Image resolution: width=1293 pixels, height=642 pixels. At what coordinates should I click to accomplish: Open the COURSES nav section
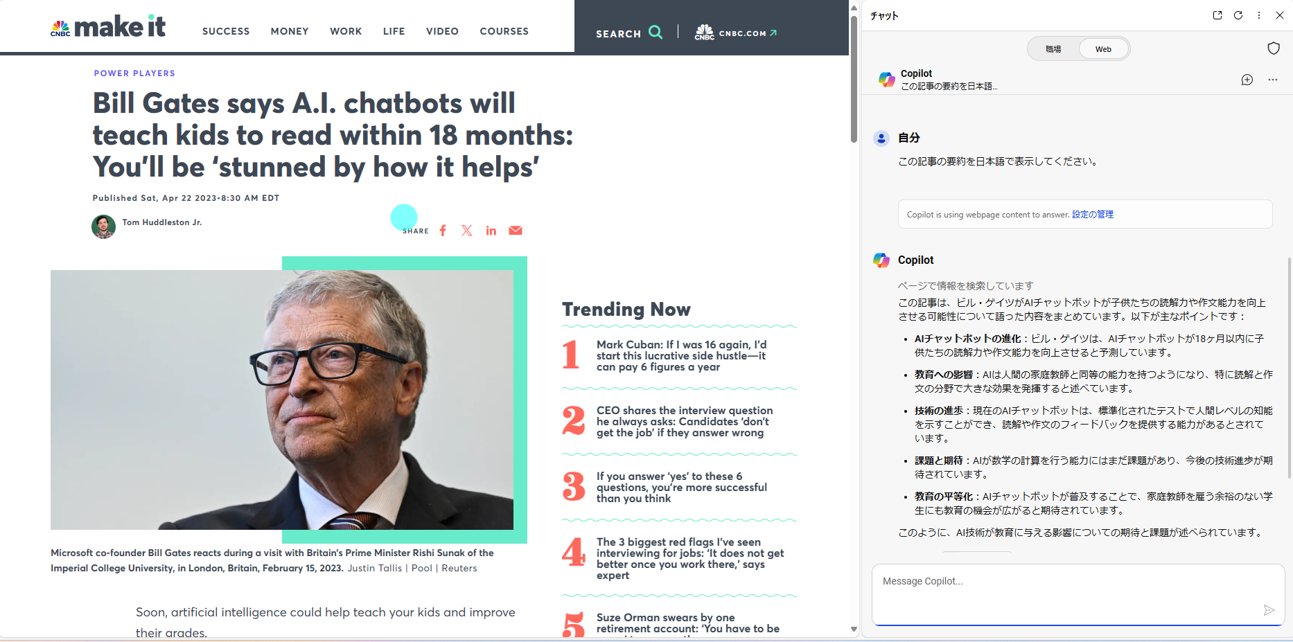[504, 31]
